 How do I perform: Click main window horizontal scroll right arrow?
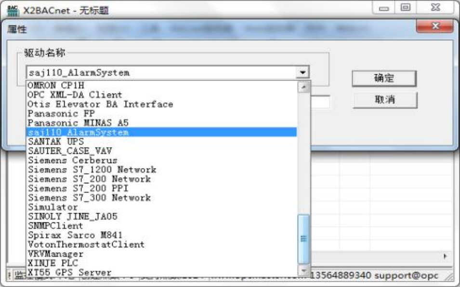pos(446,257)
